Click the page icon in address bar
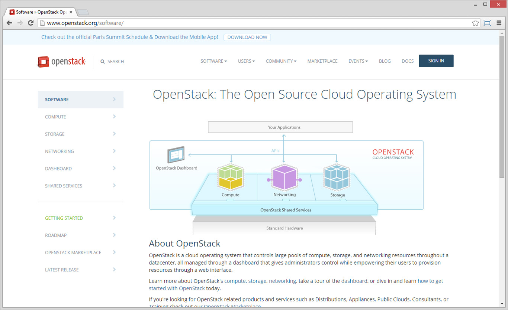 click(x=42, y=23)
